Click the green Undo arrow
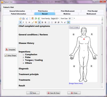The image size is (107, 97). coord(36,18)
